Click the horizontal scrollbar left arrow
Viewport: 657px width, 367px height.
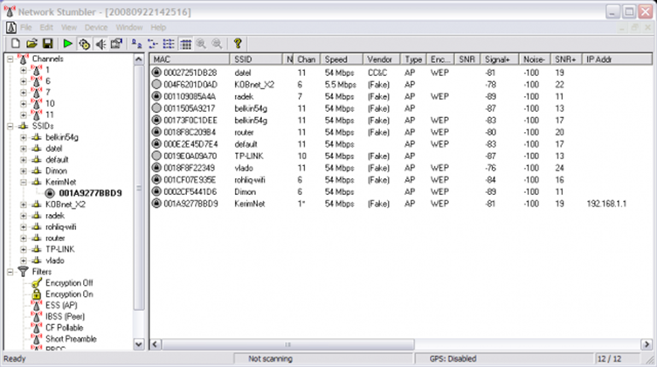coord(155,344)
